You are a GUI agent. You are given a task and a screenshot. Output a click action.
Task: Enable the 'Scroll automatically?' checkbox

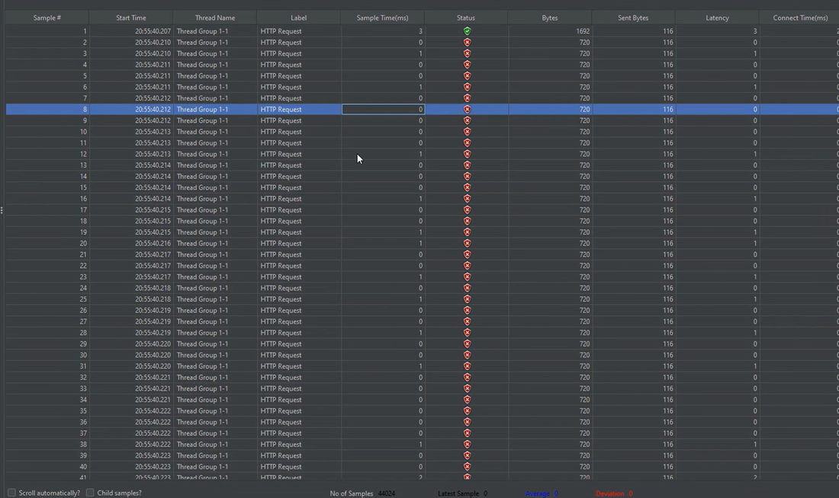pos(11,493)
